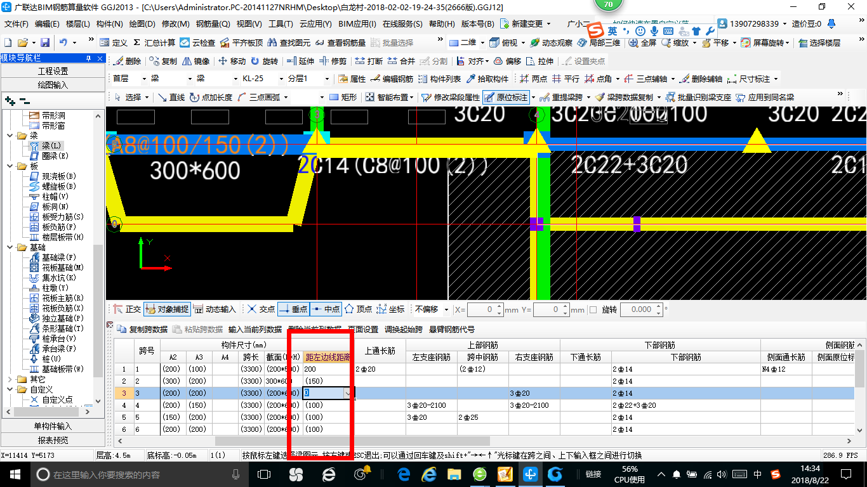Toggle 动态输入 dynamic input
Screen dimensions: 867x487
pos(215,309)
